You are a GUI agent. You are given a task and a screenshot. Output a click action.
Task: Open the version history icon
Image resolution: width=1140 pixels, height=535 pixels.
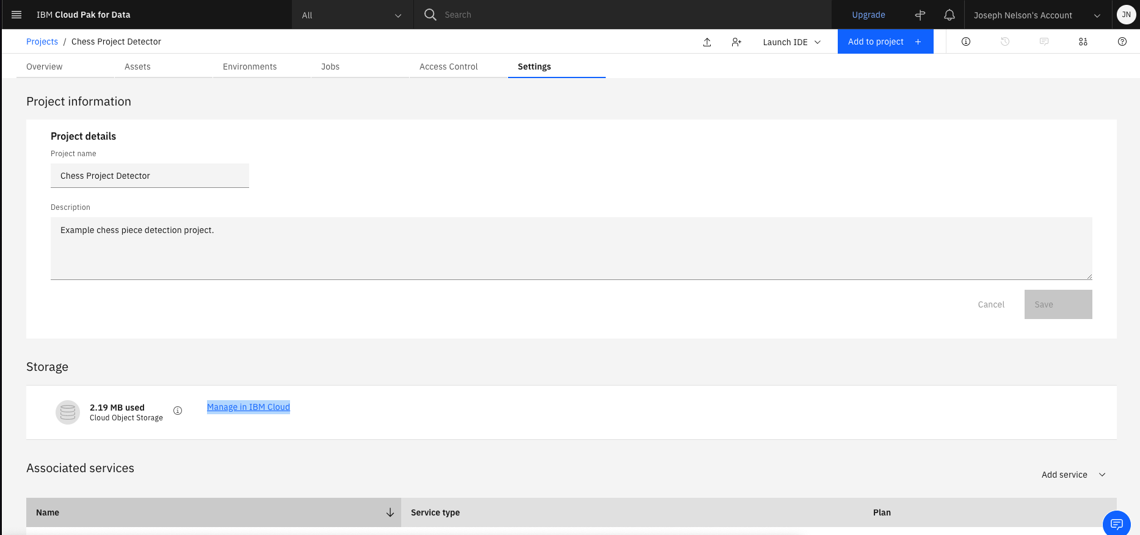tap(1005, 41)
